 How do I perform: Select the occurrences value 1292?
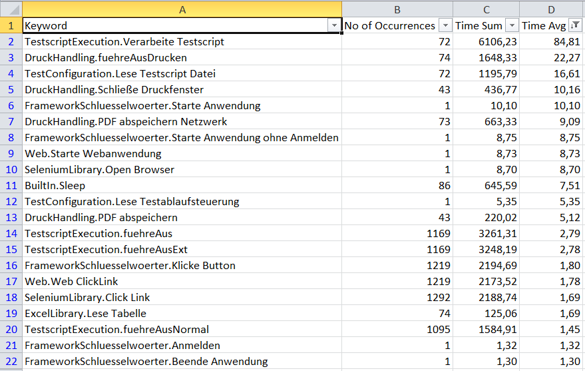pyautogui.click(x=397, y=297)
